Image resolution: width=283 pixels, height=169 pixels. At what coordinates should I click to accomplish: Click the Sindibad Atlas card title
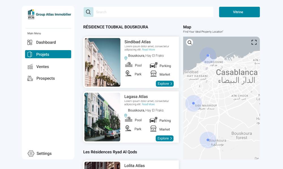click(x=138, y=42)
